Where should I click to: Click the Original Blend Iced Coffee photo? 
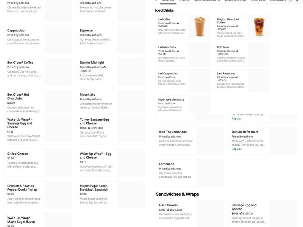pyautogui.click(x=259, y=26)
